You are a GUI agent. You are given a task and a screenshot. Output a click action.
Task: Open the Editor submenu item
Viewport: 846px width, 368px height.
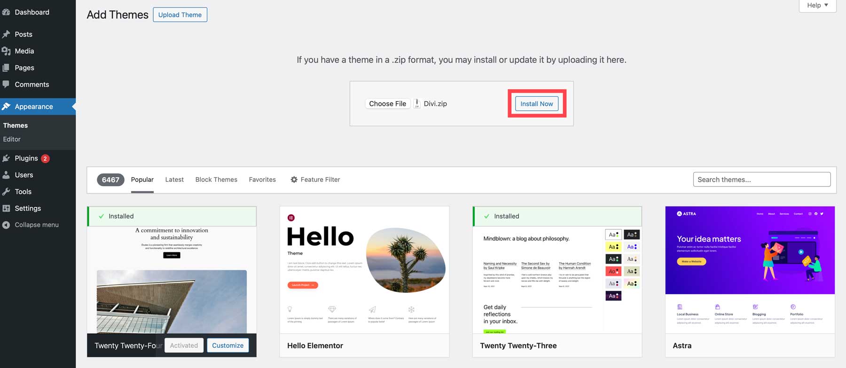coord(12,139)
